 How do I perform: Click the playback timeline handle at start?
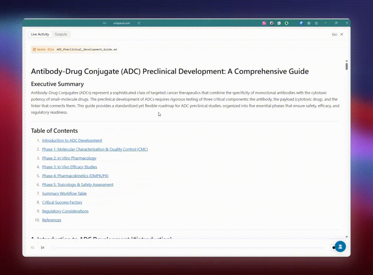tap(53, 247)
